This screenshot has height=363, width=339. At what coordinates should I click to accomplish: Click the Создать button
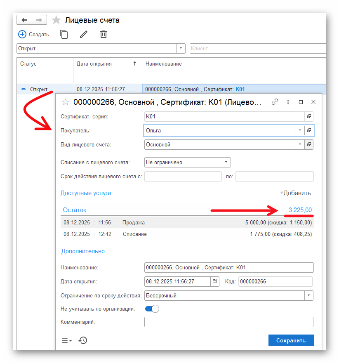pyautogui.click(x=33, y=34)
